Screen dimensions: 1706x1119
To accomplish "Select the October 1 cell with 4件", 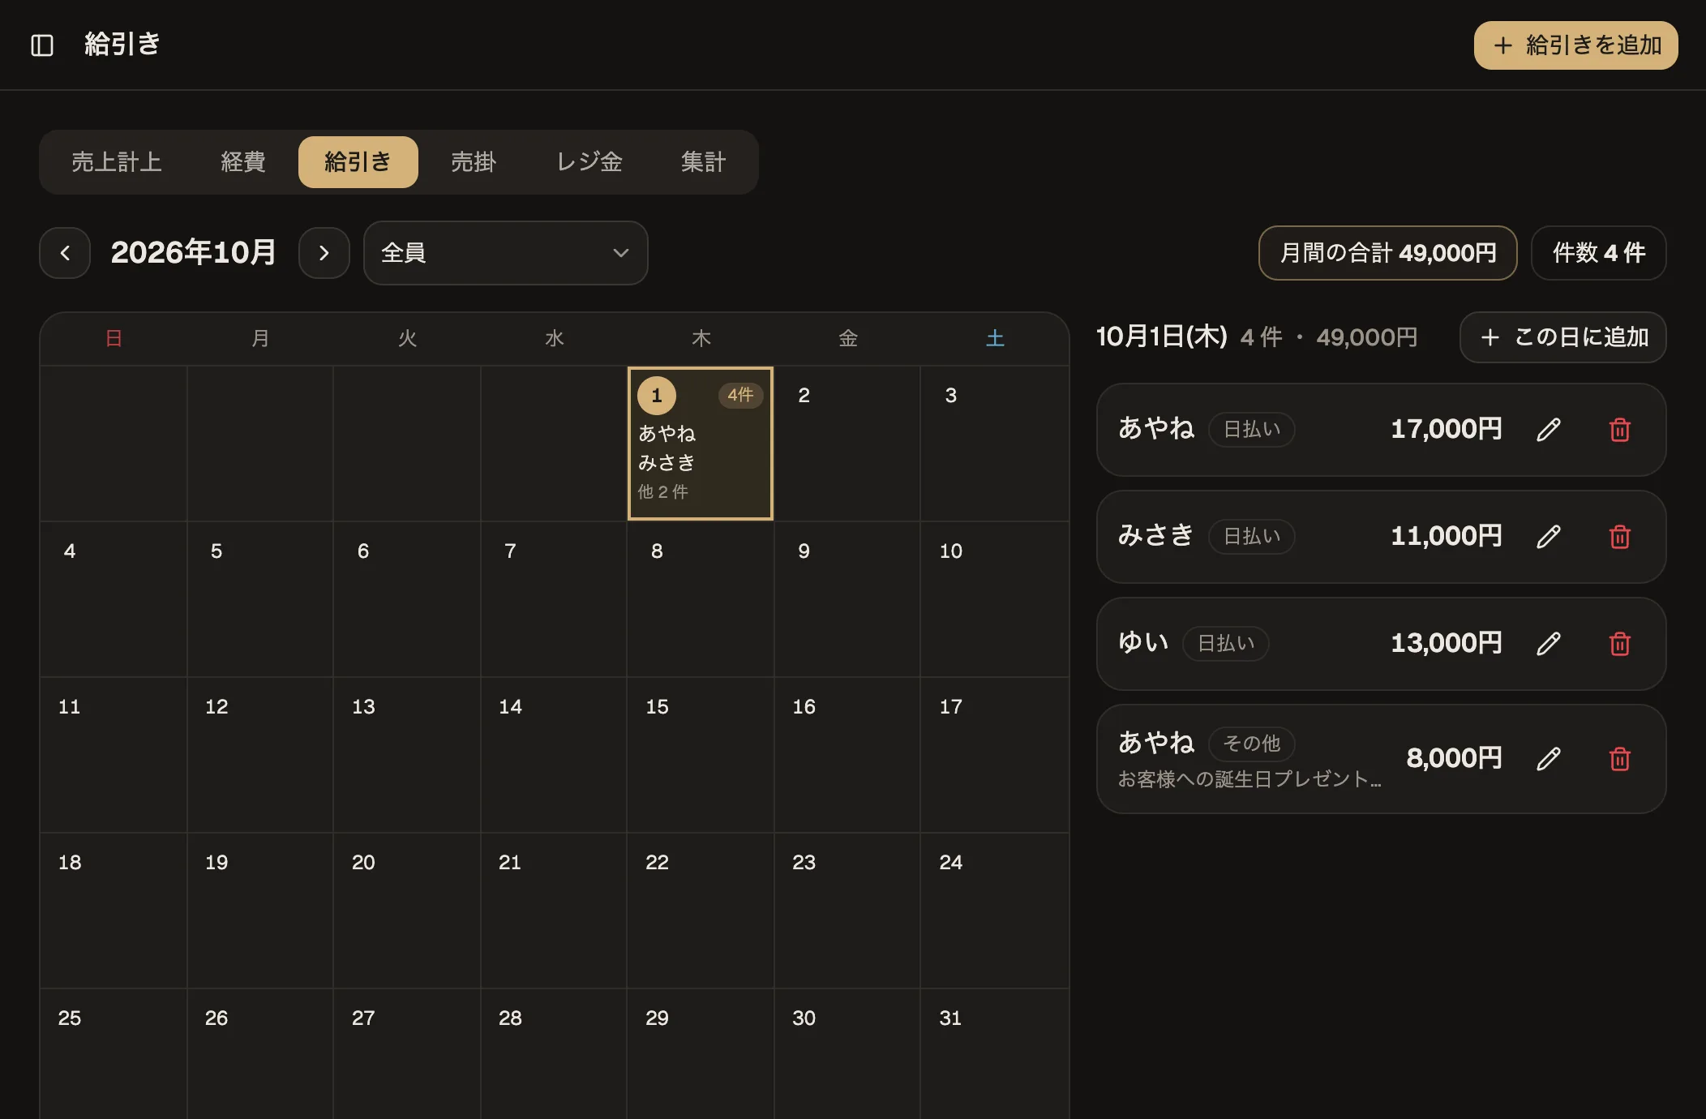I will point(701,444).
